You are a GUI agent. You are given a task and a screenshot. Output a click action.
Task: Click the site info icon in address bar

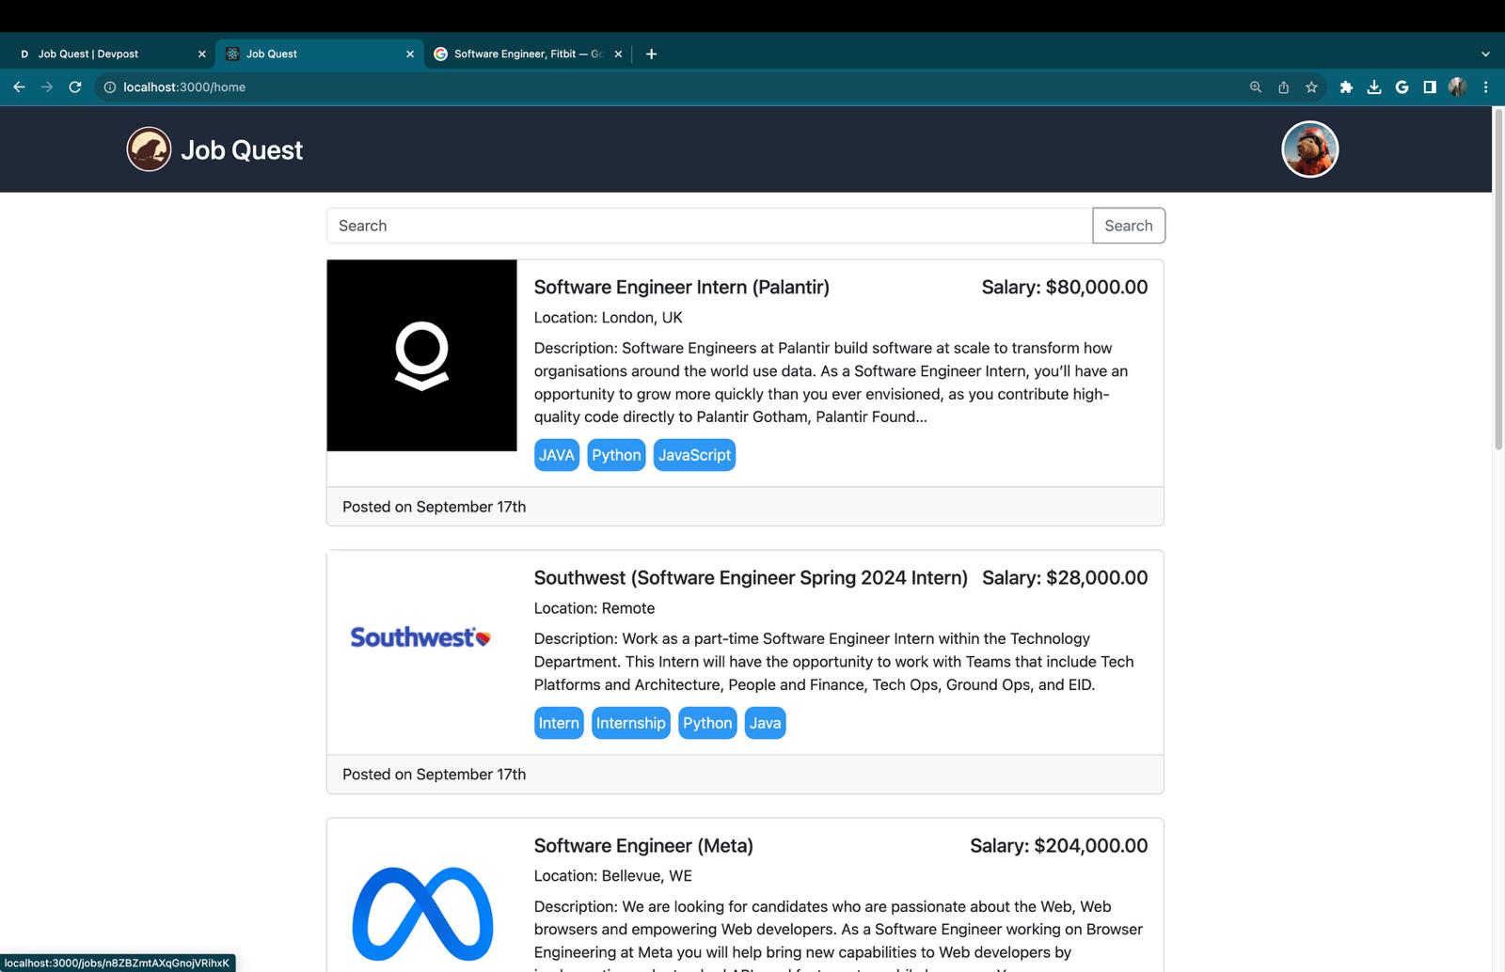pos(110,87)
